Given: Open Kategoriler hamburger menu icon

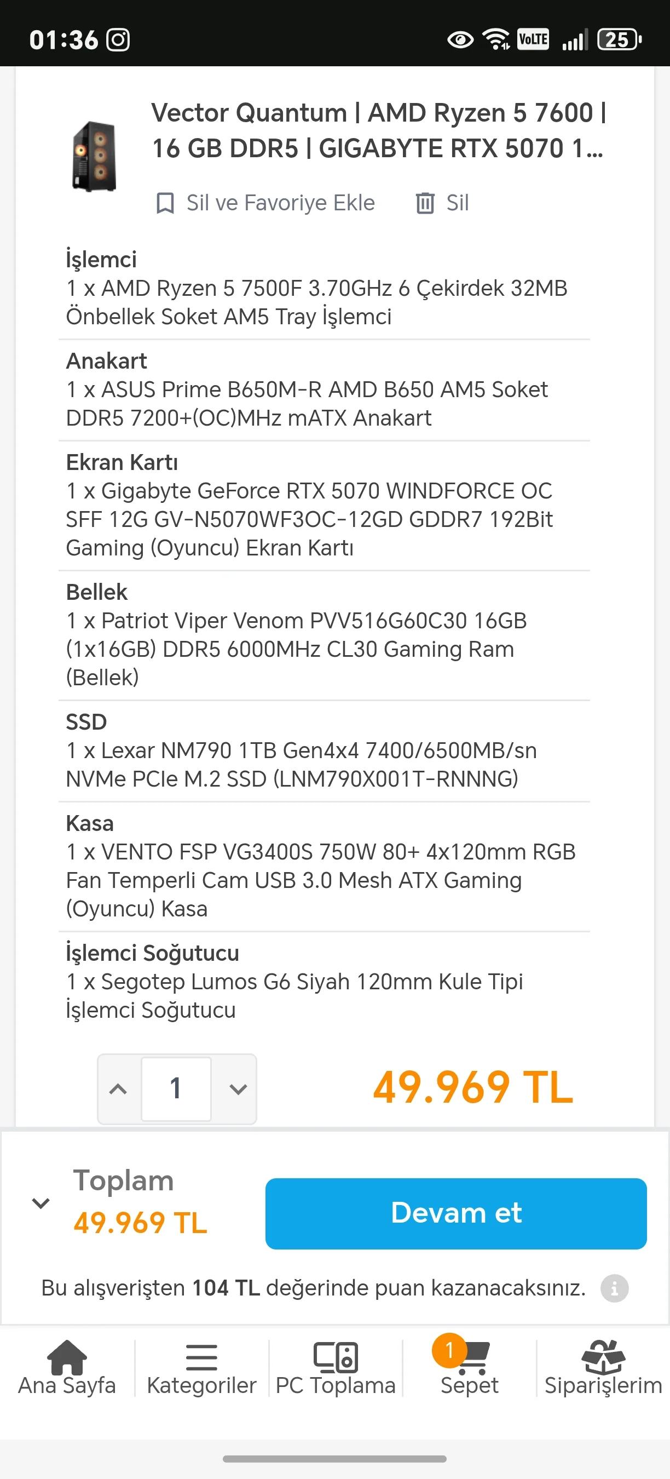Looking at the screenshot, I should 201,1358.
